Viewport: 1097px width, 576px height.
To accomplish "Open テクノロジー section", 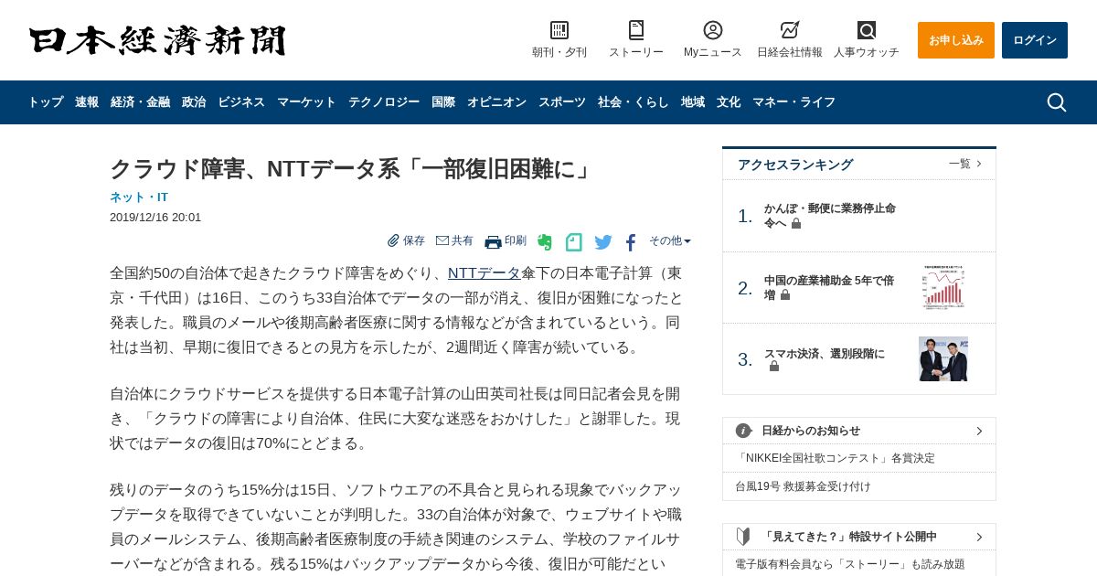I will click(x=384, y=102).
